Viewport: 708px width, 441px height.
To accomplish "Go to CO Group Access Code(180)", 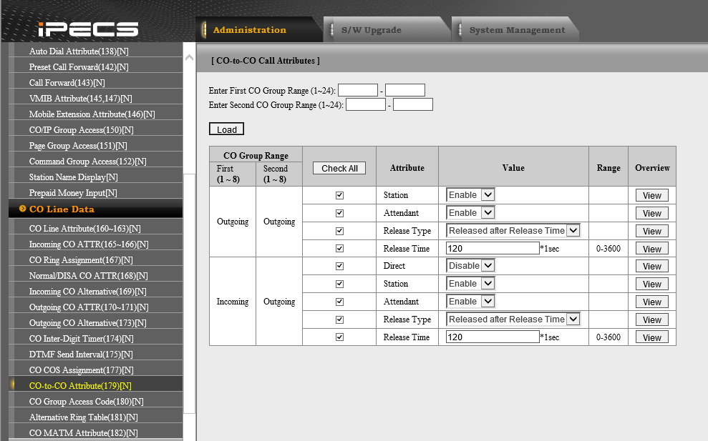I will tap(86, 402).
